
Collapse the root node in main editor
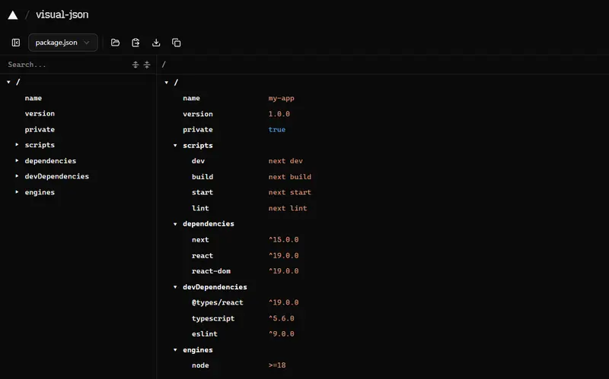(x=167, y=83)
